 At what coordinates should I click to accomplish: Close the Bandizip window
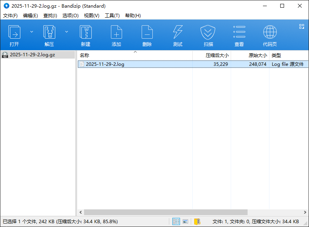click(300, 6)
